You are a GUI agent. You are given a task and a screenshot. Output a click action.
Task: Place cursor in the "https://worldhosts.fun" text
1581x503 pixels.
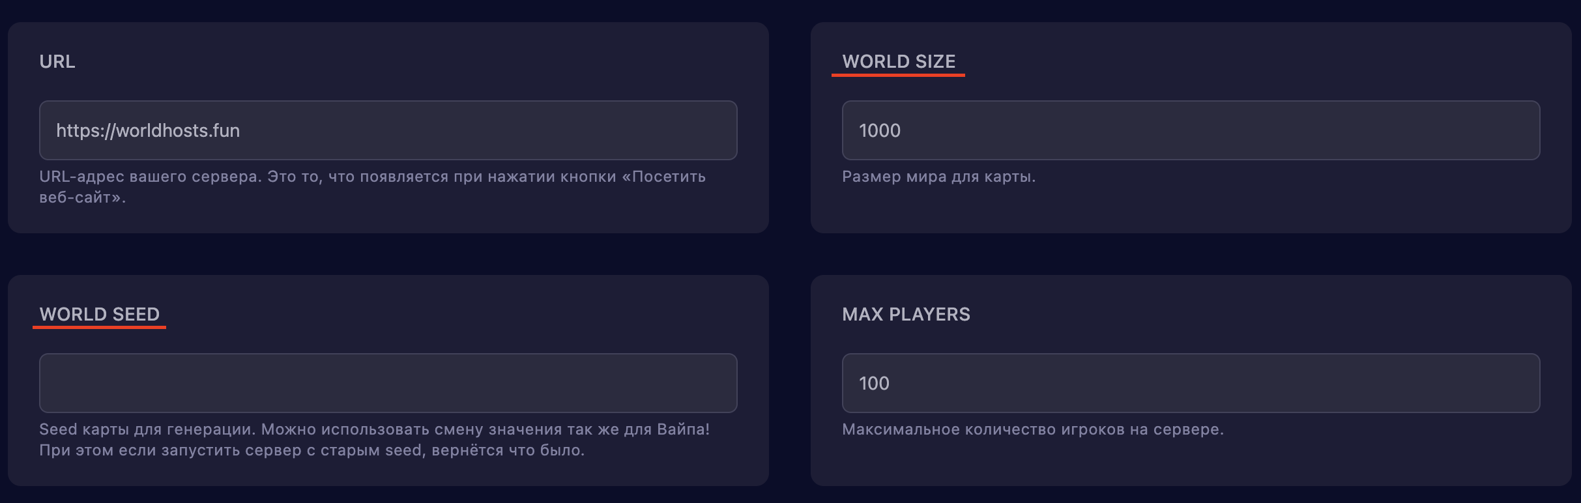[148, 130]
